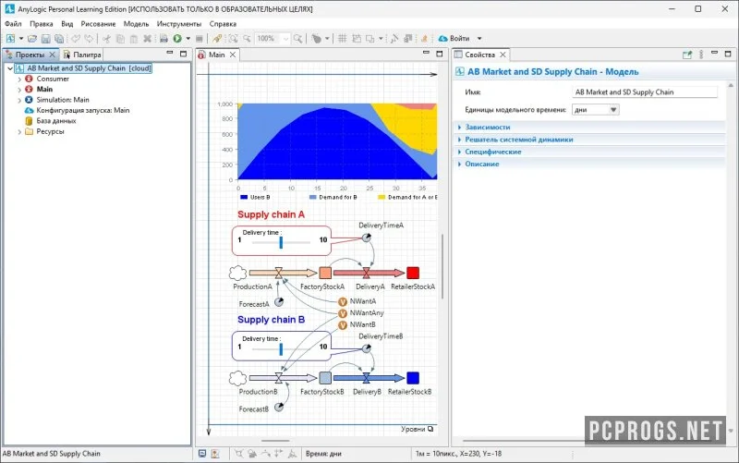
Task: Switch to the Палитра tab
Action: point(82,55)
